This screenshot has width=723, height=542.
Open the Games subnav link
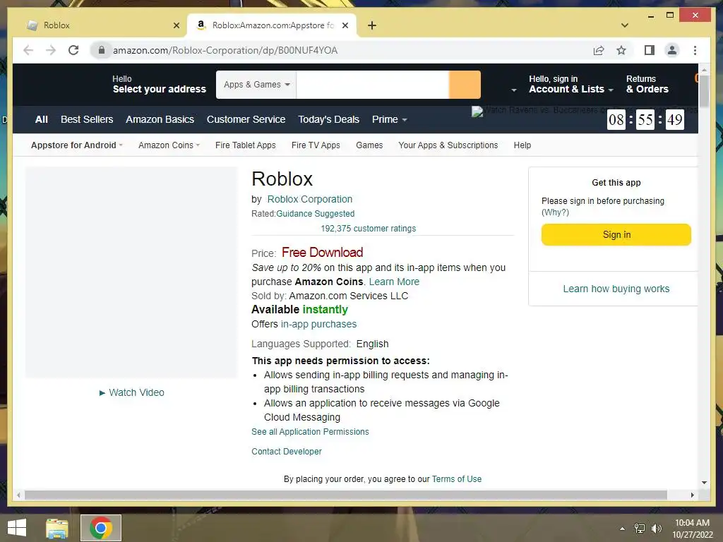(x=369, y=145)
